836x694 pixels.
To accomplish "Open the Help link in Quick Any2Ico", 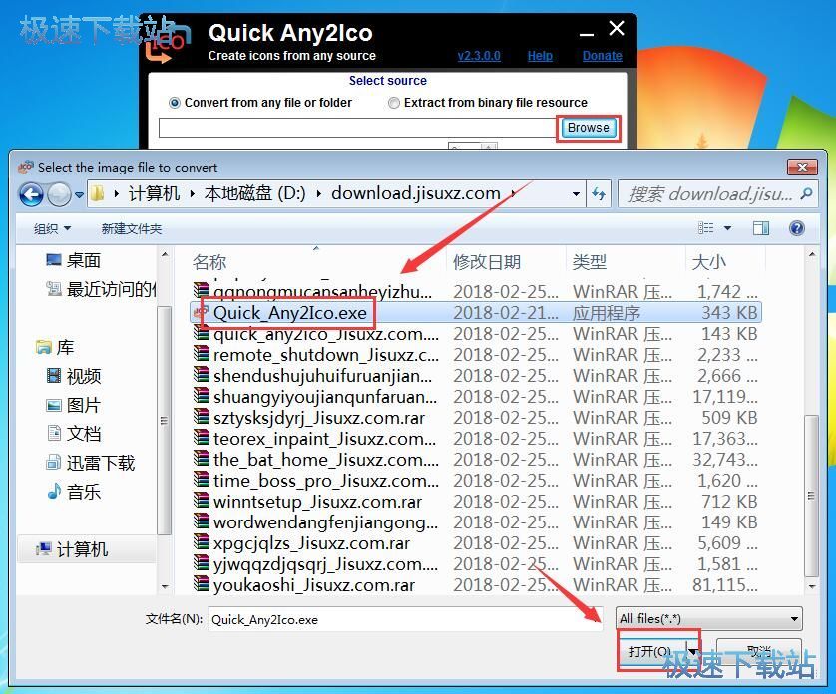I will point(540,56).
